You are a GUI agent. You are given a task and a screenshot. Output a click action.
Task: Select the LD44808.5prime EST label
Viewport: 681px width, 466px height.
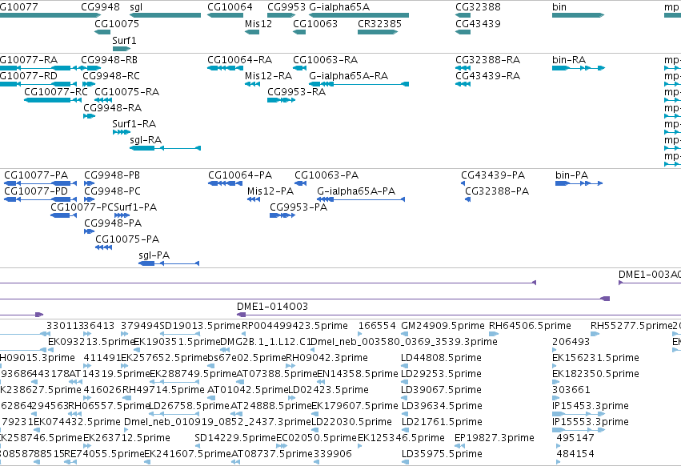click(441, 358)
